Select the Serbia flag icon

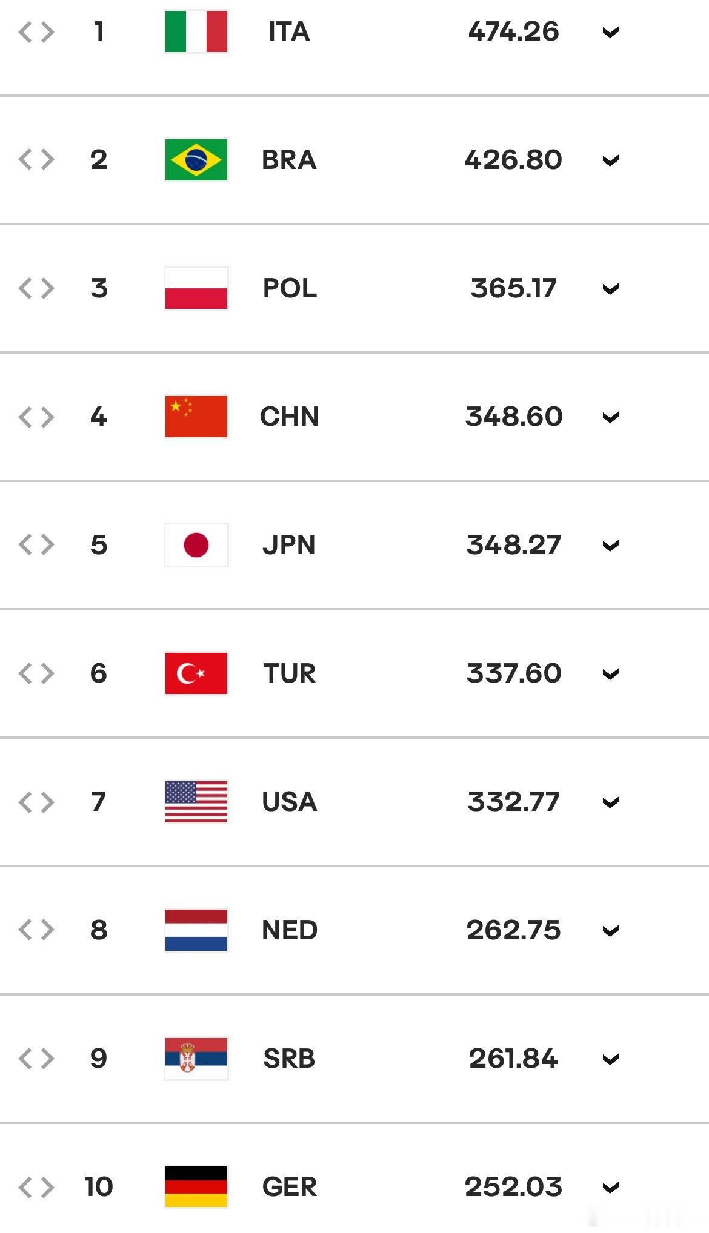(x=196, y=1059)
